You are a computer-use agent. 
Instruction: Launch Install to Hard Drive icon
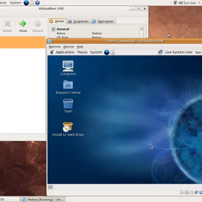(68, 129)
